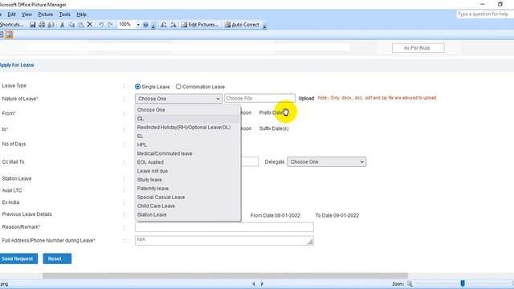Click the Full Address/Phone Number text area
514x289 pixels.
(224, 241)
